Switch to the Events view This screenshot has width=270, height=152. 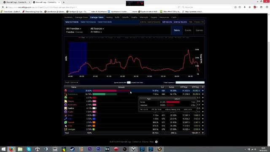pos(188,30)
